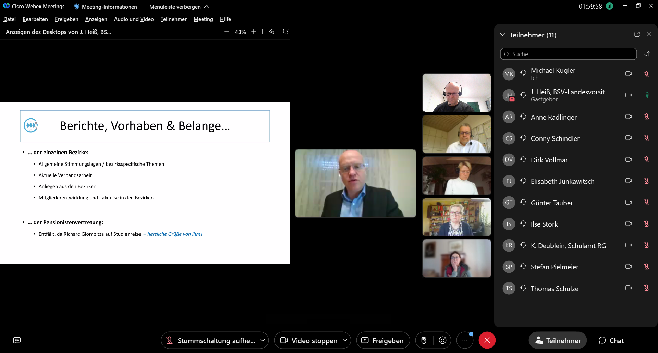Click Video stoppen button
The image size is (658, 353).
[x=308, y=340]
